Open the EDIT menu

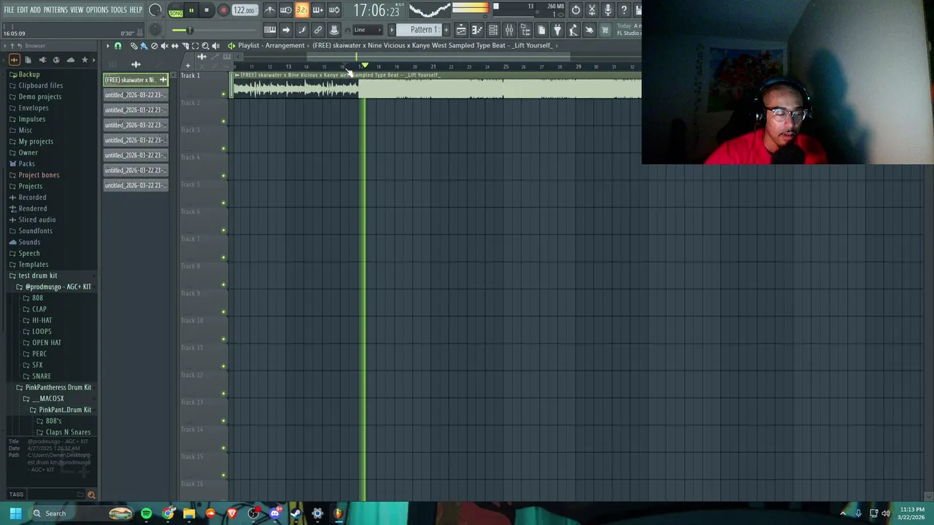[x=23, y=9]
